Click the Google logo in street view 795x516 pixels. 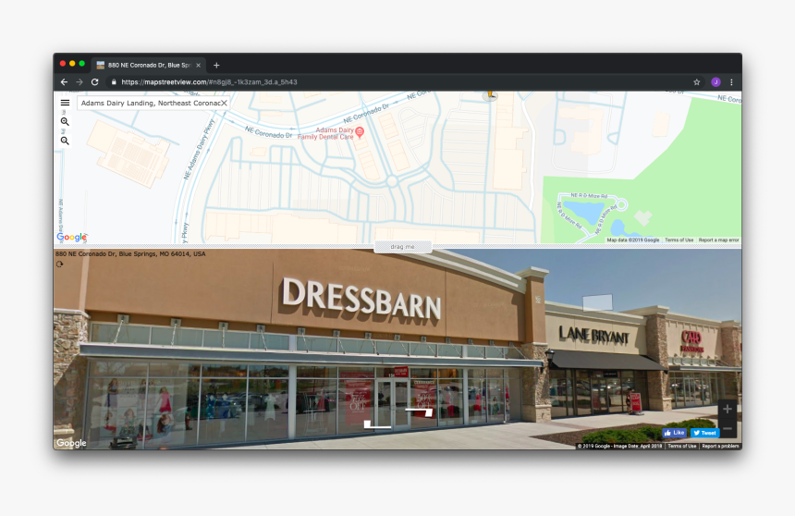(x=71, y=443)
